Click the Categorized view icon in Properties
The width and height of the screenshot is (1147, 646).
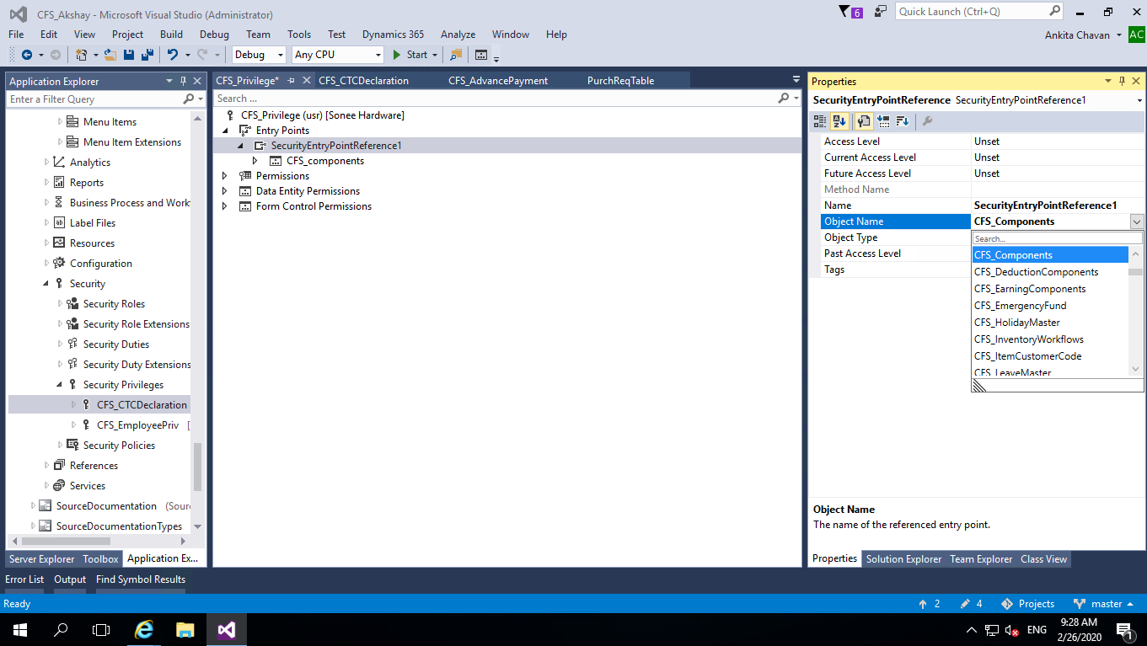820,121
